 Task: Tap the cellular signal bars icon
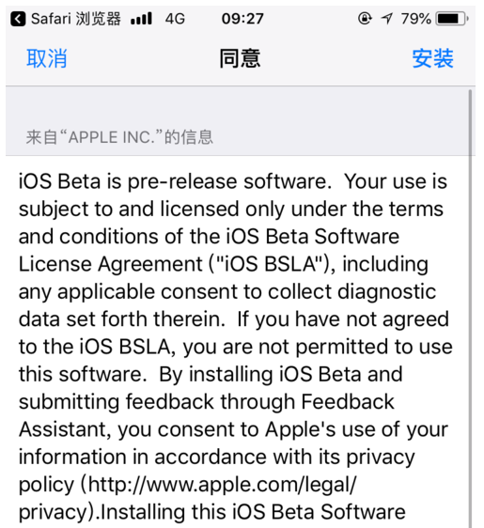pyautogui.click(x=142, y=19)
